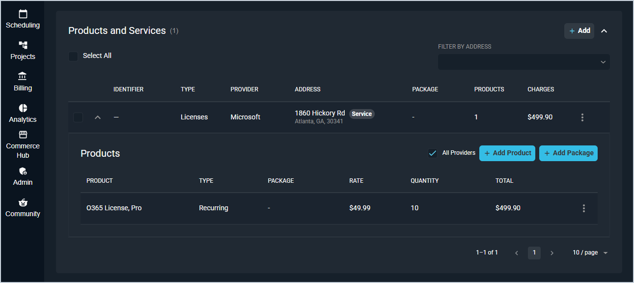
Task: Click the Add Package button
Action: [568, 153]
